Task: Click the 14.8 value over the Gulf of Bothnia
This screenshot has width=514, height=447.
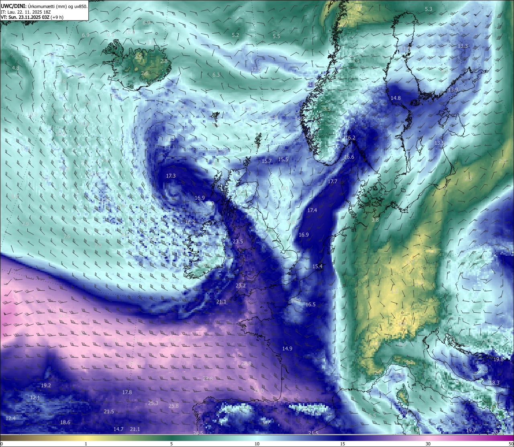Action: point(396,98)
